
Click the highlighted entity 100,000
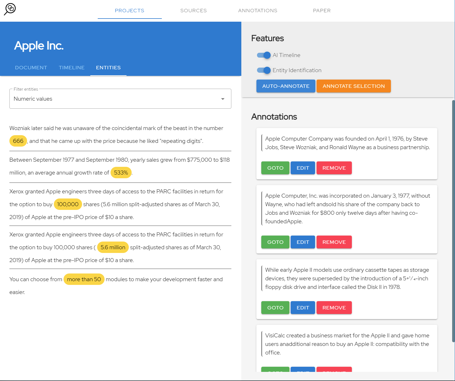point(68,204)
